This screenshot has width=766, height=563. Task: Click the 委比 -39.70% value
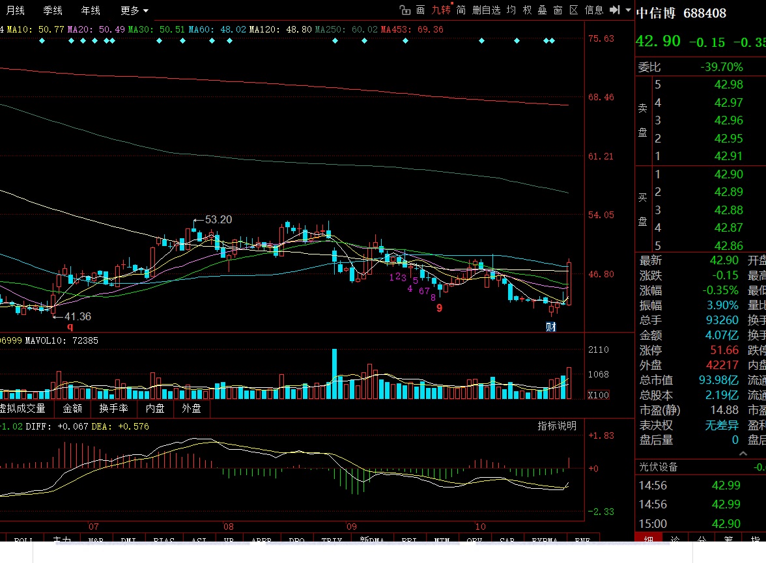click(x=722, y=67)
